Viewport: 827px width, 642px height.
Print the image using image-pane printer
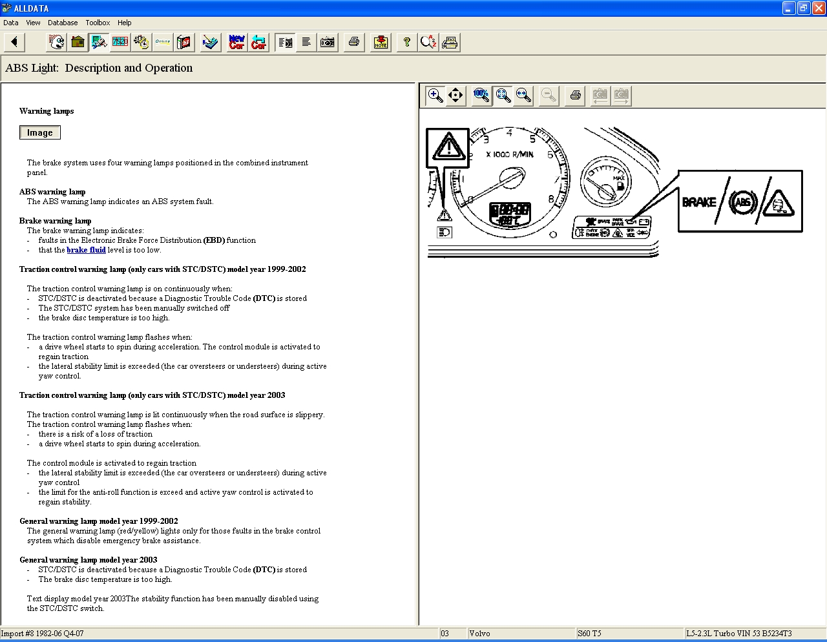(x=575, y=96)
